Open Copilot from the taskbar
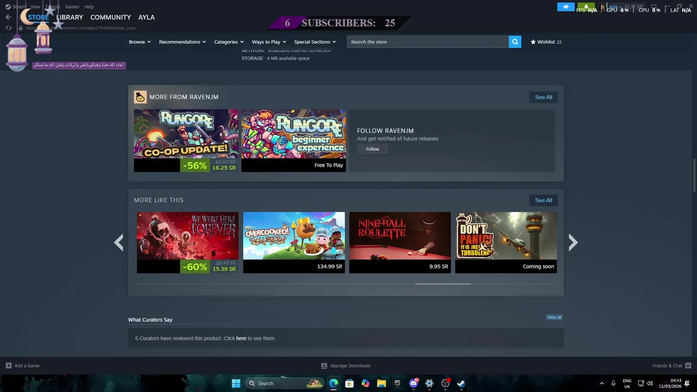 point(365,383)
